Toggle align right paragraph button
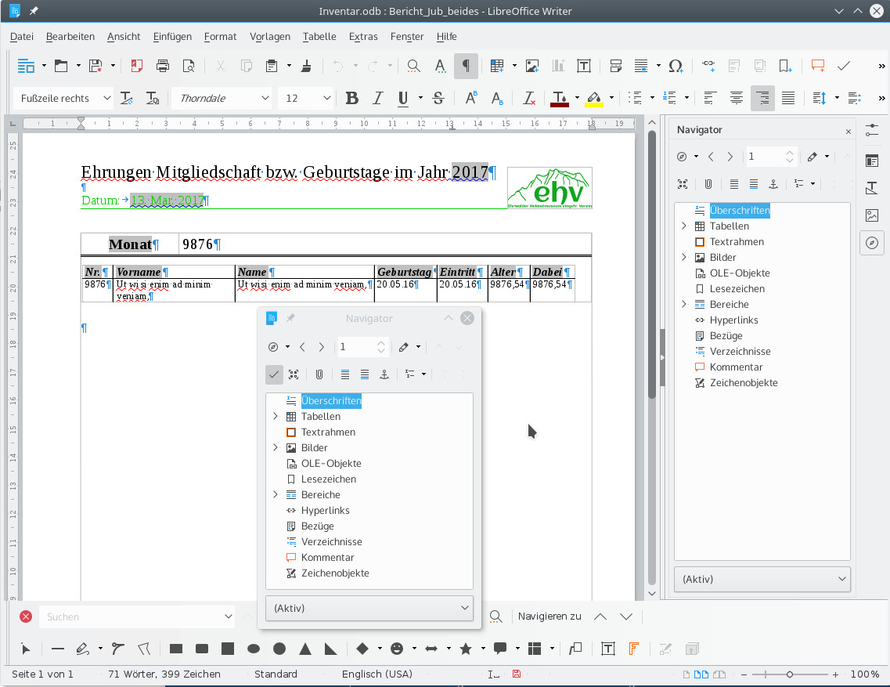890x687 pixels. point(762,99)
